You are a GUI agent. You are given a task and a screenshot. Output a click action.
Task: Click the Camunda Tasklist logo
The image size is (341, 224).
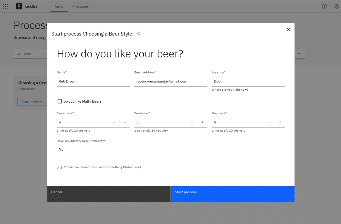pos(19,6)
